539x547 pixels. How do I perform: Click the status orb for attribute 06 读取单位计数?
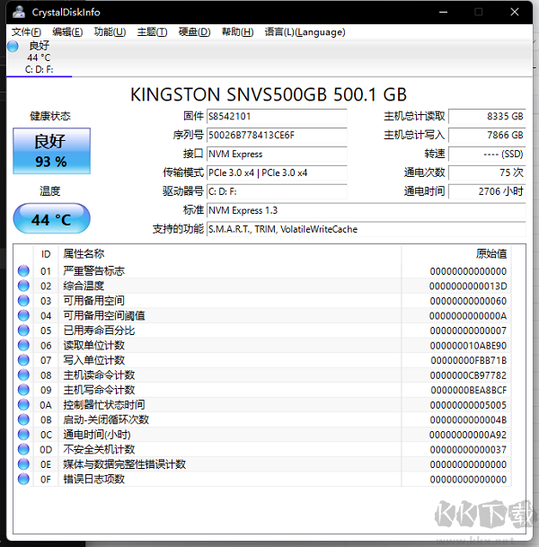click(23, 345)
